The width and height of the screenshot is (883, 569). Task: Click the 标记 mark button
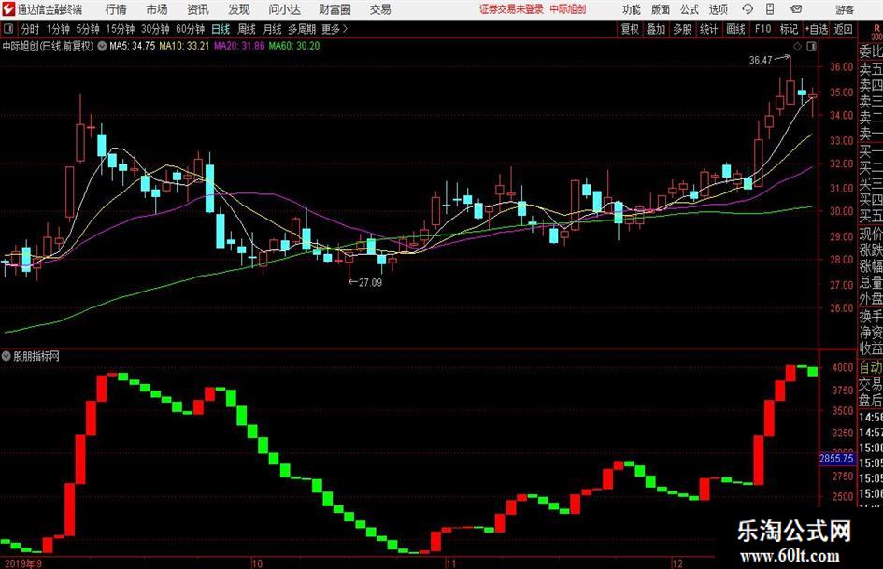pos(789,29)
